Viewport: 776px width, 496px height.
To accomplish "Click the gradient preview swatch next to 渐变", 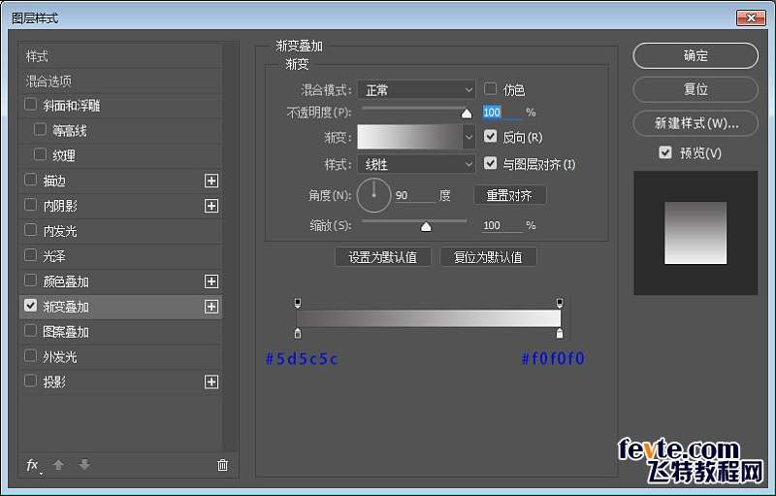I will pos(409,137).
